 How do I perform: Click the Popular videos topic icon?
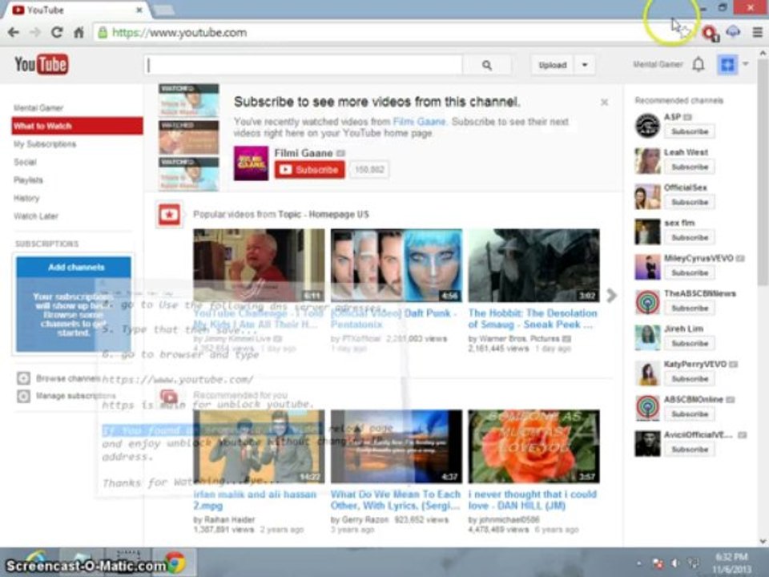(x=169, y=215)
